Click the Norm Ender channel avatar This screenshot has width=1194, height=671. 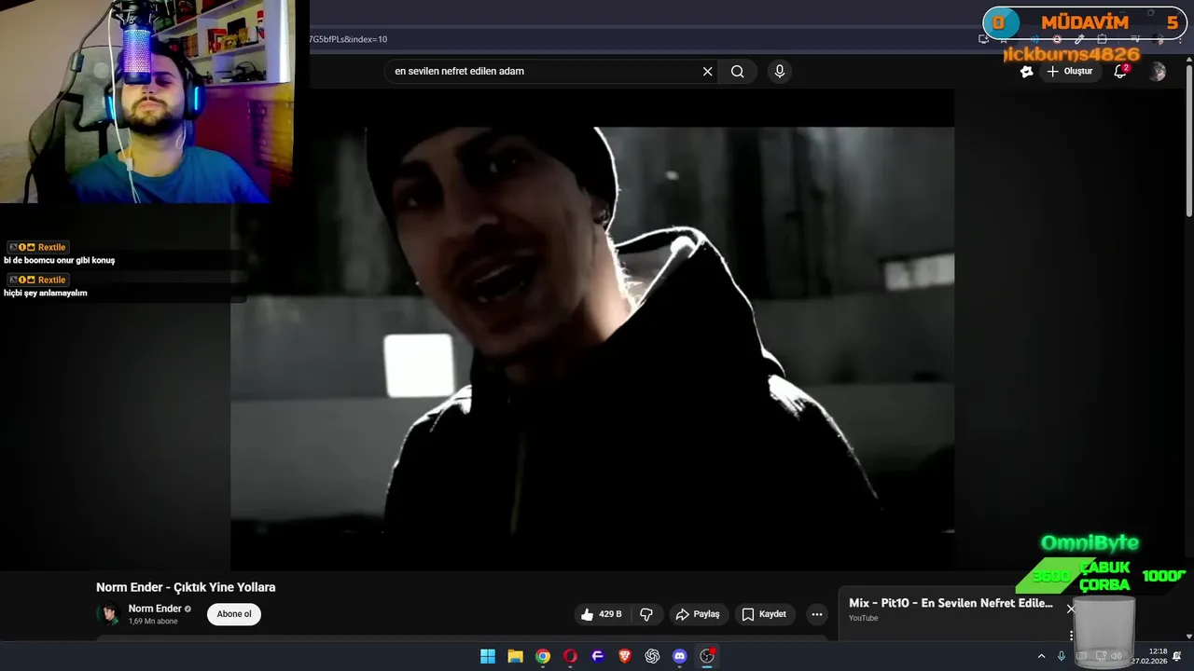click(109, 614)
